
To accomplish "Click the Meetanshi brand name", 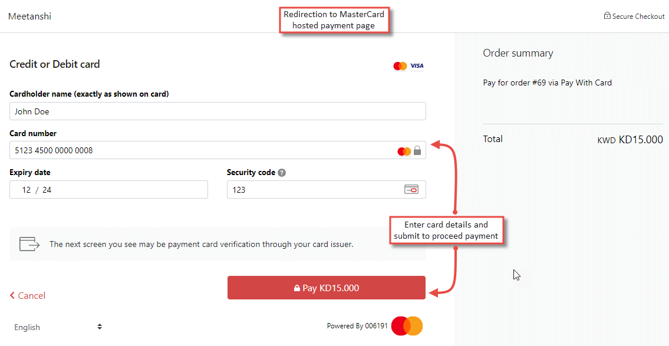I will [x=29, y=16].
